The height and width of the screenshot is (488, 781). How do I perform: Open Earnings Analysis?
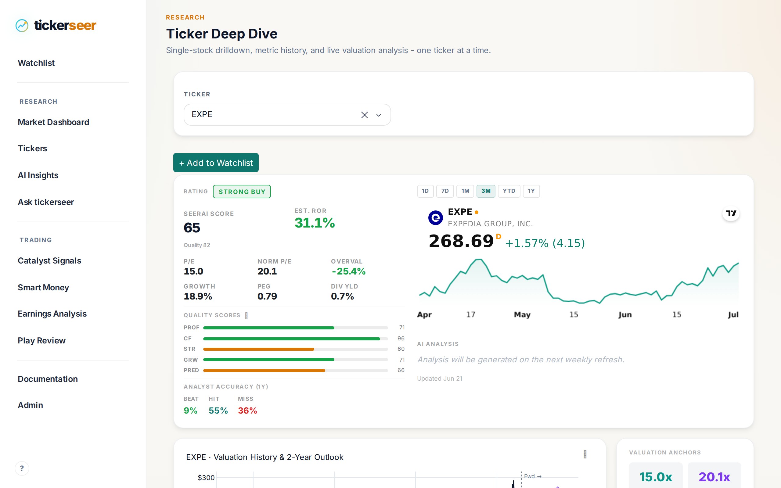point(52,314)
